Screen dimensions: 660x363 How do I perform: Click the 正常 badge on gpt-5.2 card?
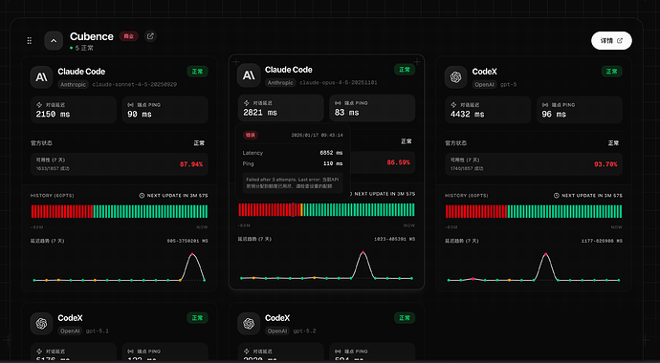(x=405, y=318)
